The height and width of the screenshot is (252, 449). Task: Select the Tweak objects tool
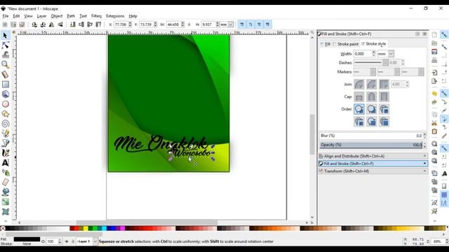[5, 55]
